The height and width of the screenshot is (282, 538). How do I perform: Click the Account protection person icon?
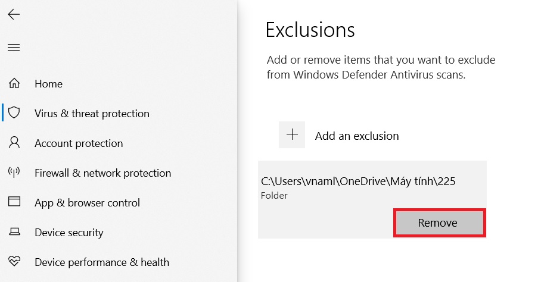pos(14,143)
